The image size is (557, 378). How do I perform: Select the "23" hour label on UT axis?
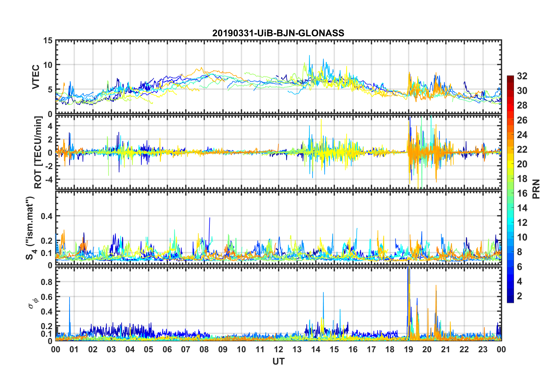click(483, 349)
